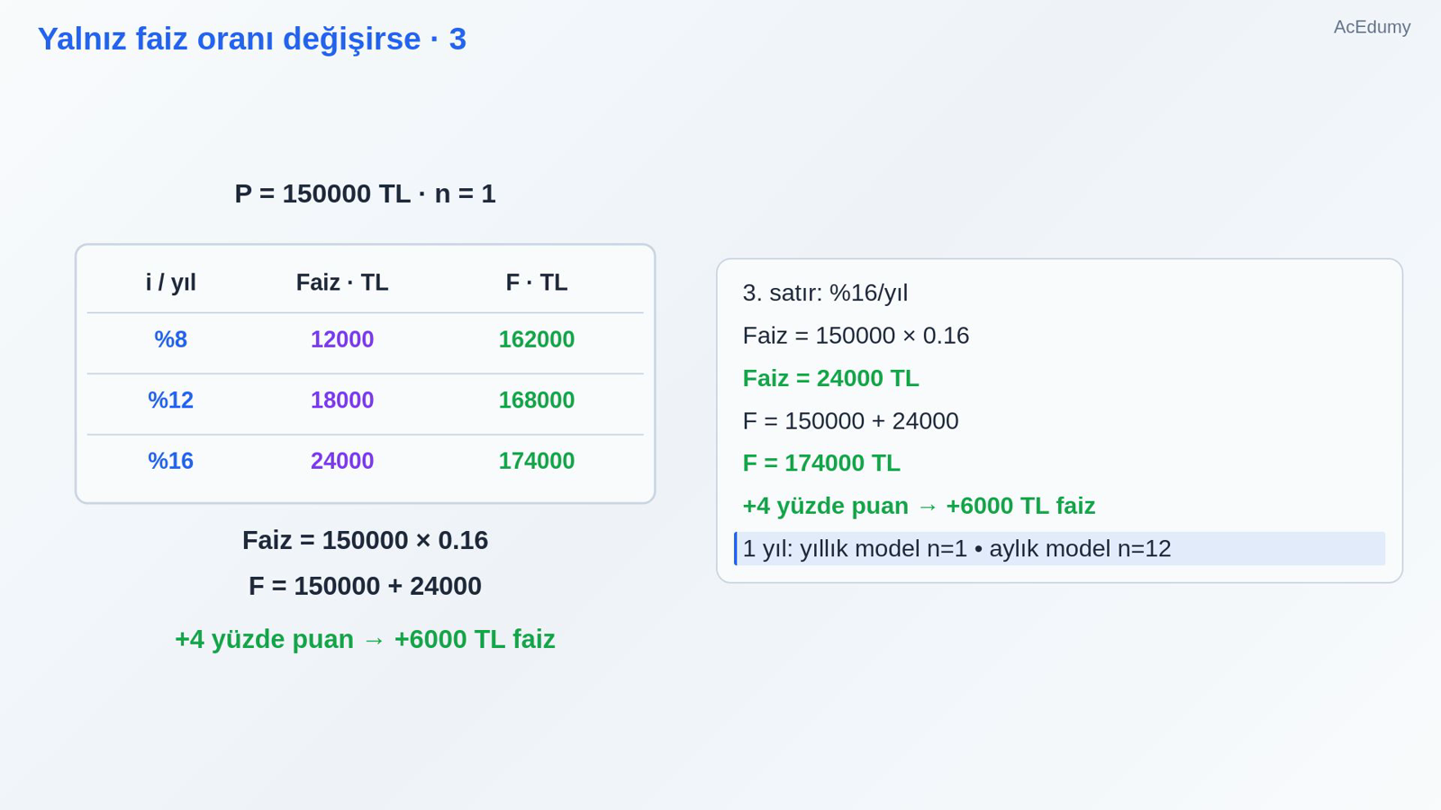Click the %12 rate cell
This screenshot has width=1441, height=810.
170,400
